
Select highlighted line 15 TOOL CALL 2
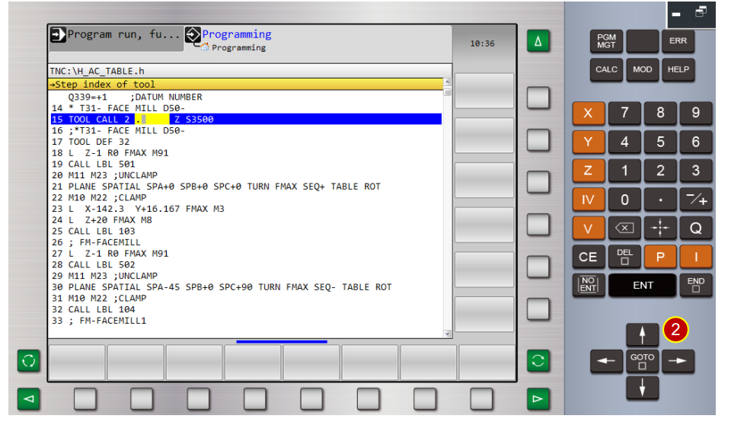(x=246, y=120)
